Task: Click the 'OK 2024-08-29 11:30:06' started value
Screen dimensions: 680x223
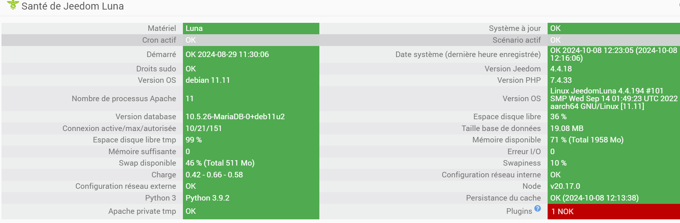Action: (227, 54)
